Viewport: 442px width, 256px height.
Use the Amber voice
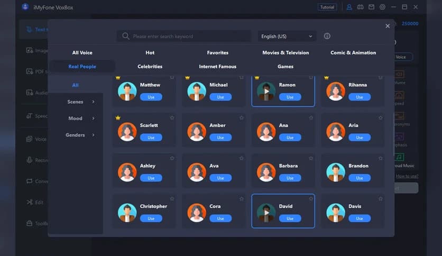220,138
